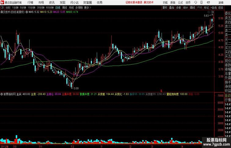The height and width of the screenshot is (148, 231).
Task: Switch to 1分钟 period
Action: 15,8
